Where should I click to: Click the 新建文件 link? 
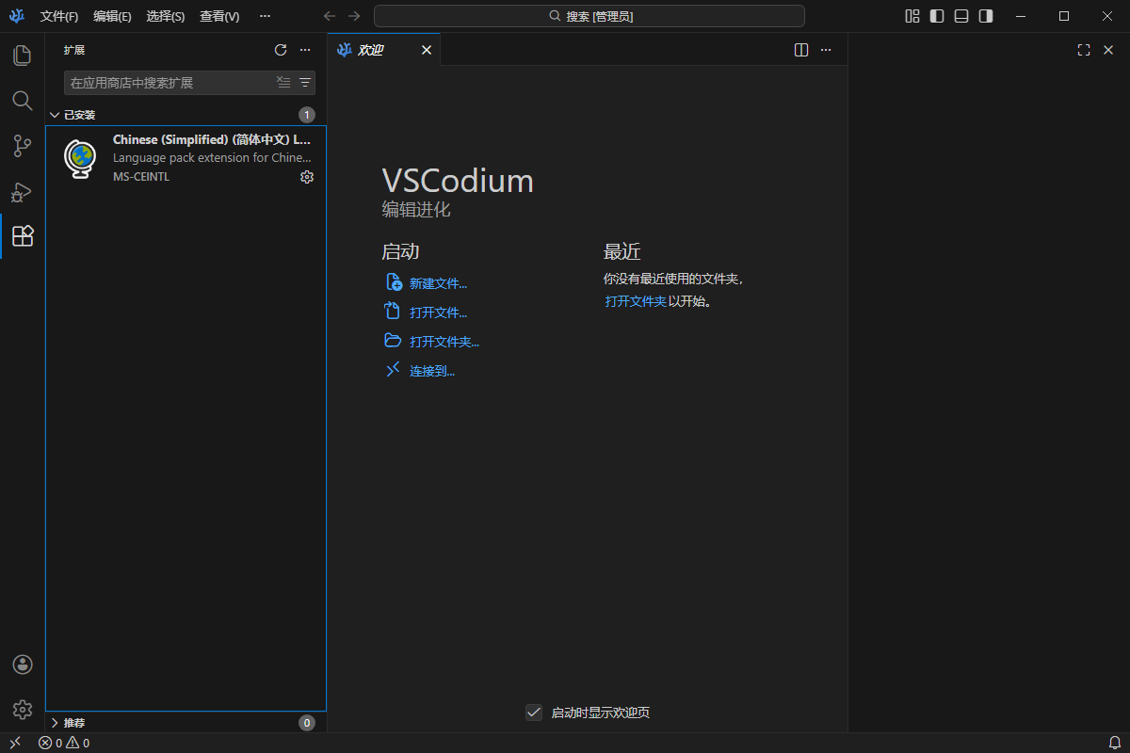click(x=437, y=282)
